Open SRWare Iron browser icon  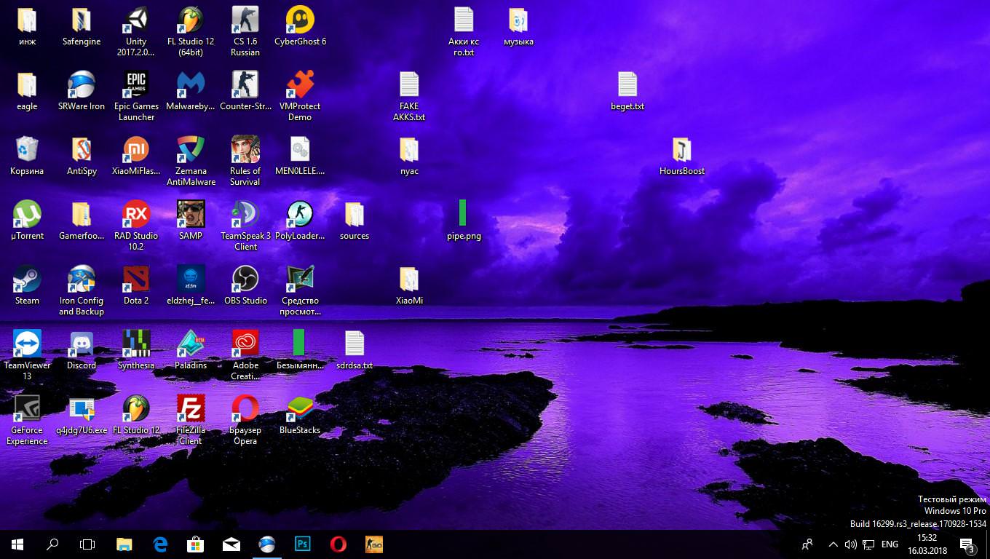pyautogui.click(x=82, y=92)
